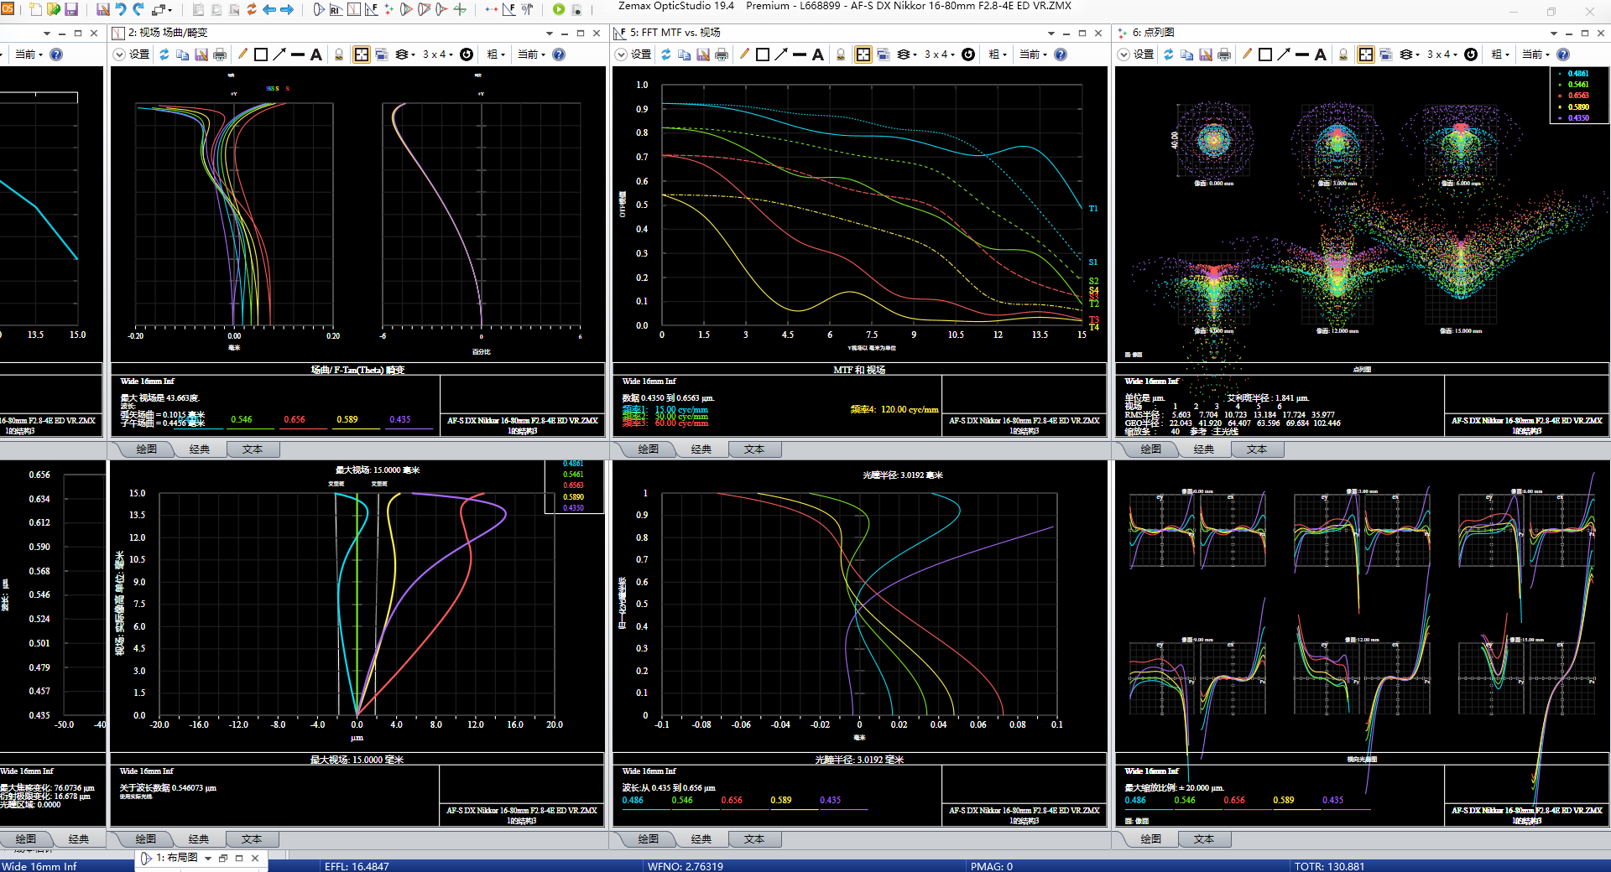The image size is (1611, 872).
Task: Open the Relative Illumination (RI) analysis icon
Action: click(x=336, y=9)
